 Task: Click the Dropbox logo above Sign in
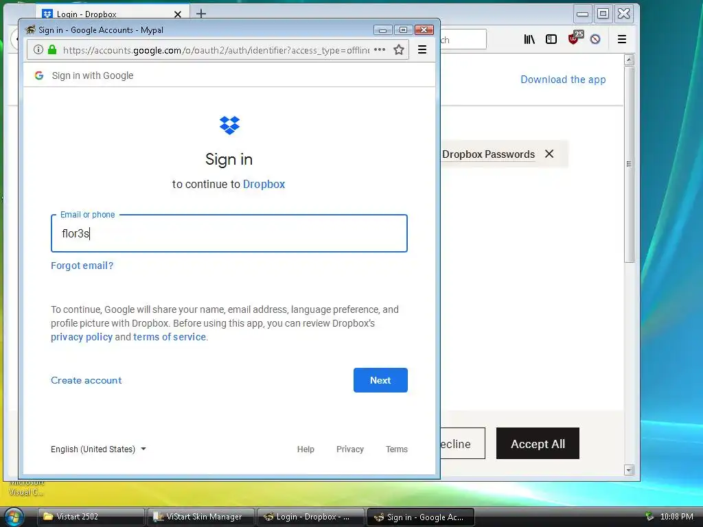click(x=229, y=126)
